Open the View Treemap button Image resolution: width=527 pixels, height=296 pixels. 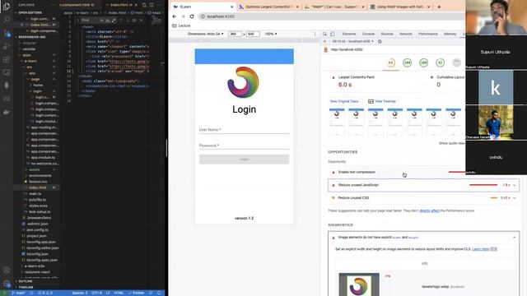pyautogui.click(x=382, y=101)
